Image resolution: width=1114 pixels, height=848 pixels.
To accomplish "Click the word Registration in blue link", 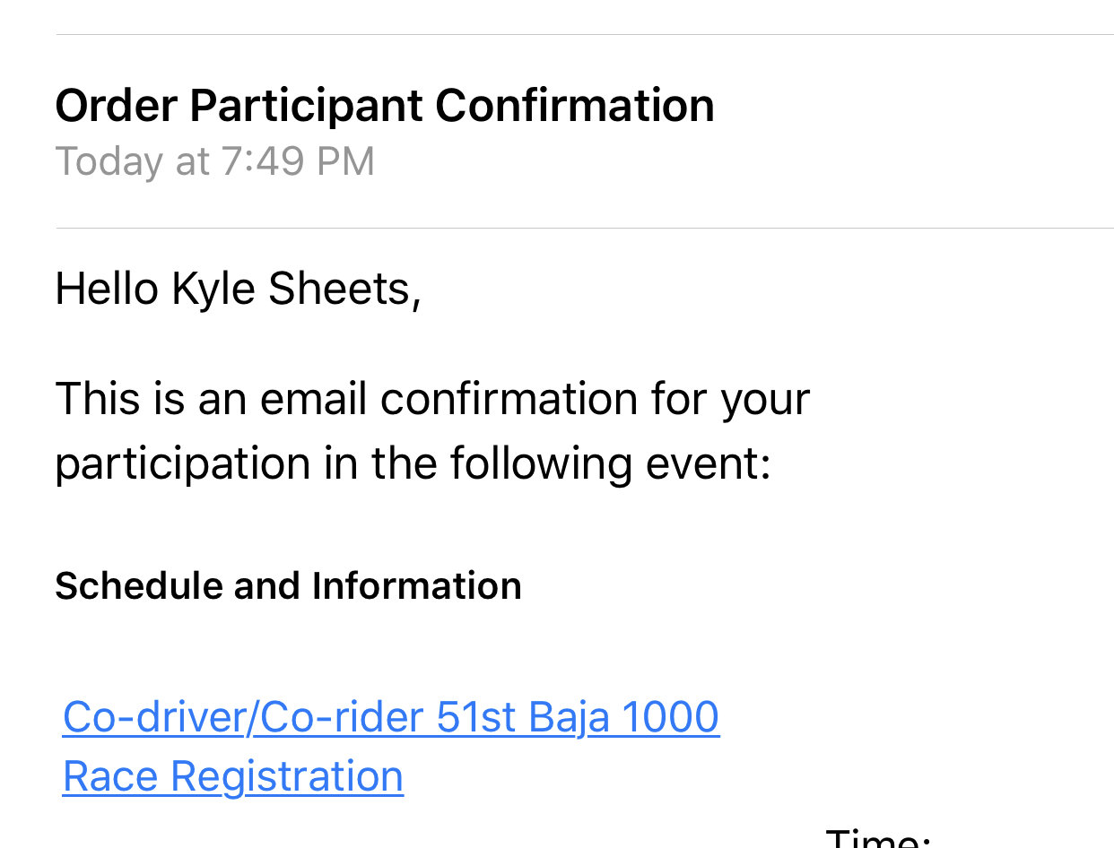I will 287,777.
